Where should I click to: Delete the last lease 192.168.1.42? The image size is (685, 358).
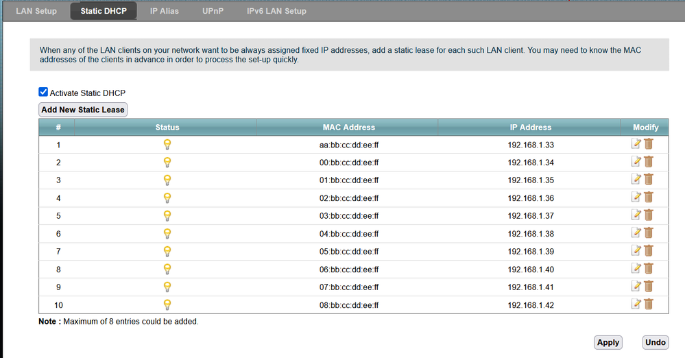(648, 305)
